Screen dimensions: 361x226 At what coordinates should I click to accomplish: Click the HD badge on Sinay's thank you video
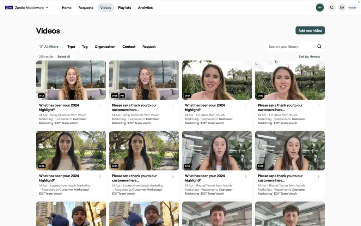click(x=122, y=95)
